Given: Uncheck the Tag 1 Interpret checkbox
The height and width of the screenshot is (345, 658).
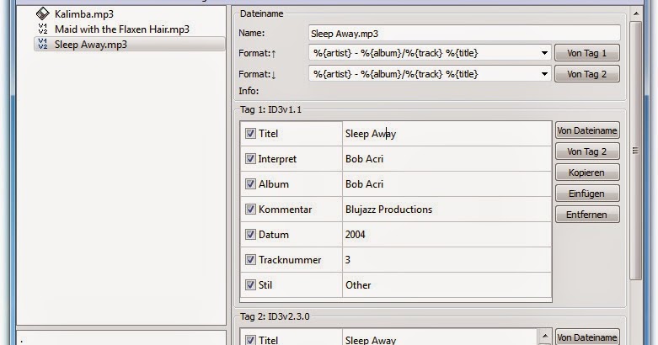Looking at the screenshot, I should tap(250, 158).
